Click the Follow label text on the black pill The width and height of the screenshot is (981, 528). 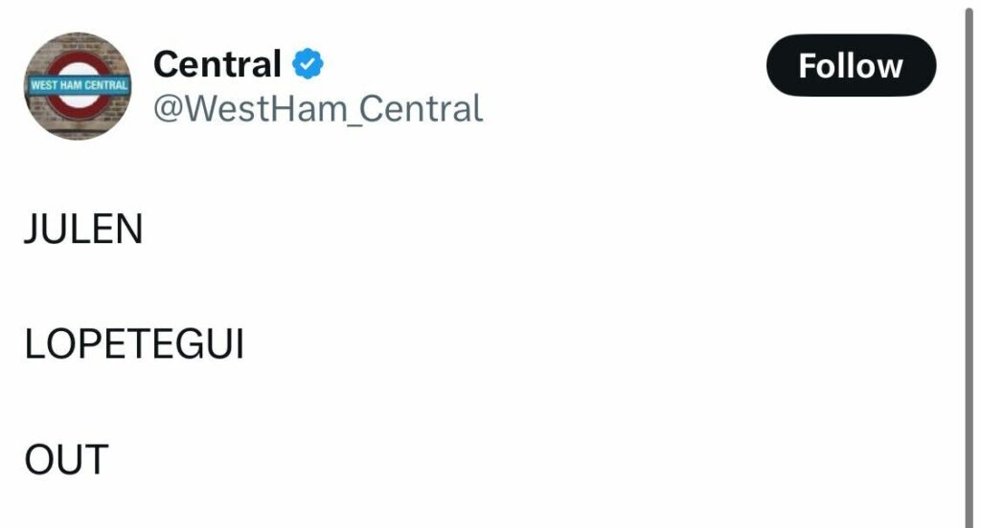851,66
